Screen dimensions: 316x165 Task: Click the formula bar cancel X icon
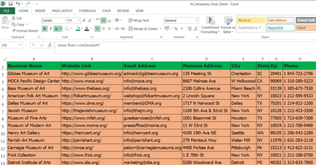(33, 45)
